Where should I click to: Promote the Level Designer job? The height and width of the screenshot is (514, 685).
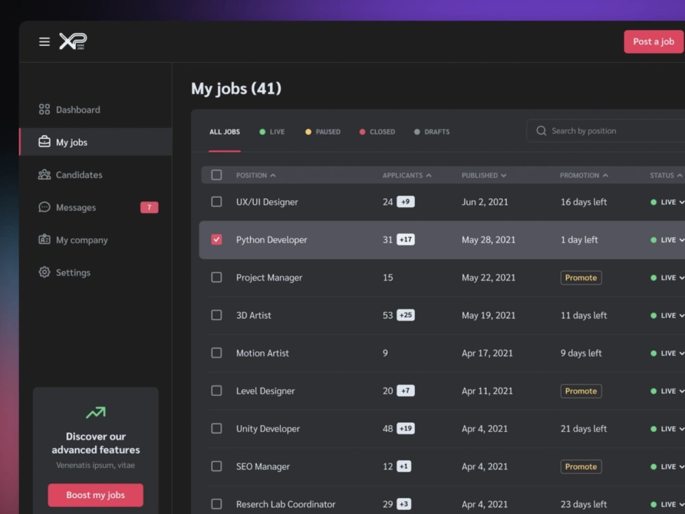click(581, 391)
